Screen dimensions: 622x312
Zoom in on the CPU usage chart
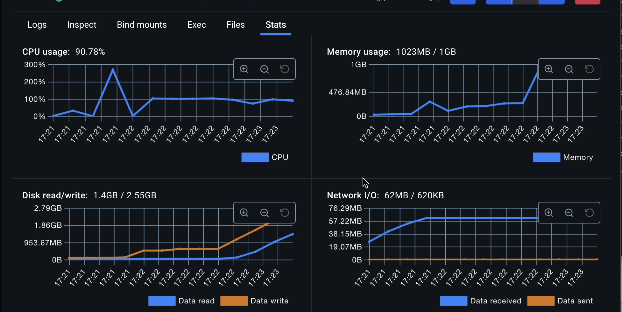tap(244, 69)
